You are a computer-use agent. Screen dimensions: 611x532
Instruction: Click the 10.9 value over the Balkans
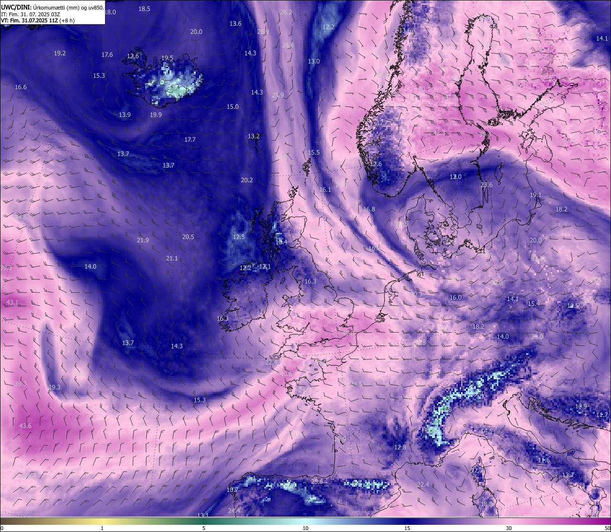[x=581, y=406]
